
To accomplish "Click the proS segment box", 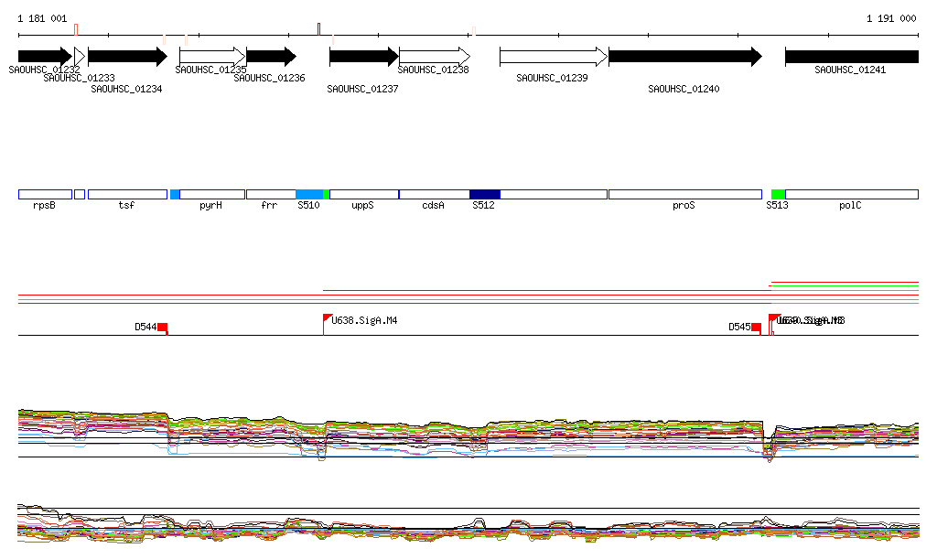I will coord(684,194).
